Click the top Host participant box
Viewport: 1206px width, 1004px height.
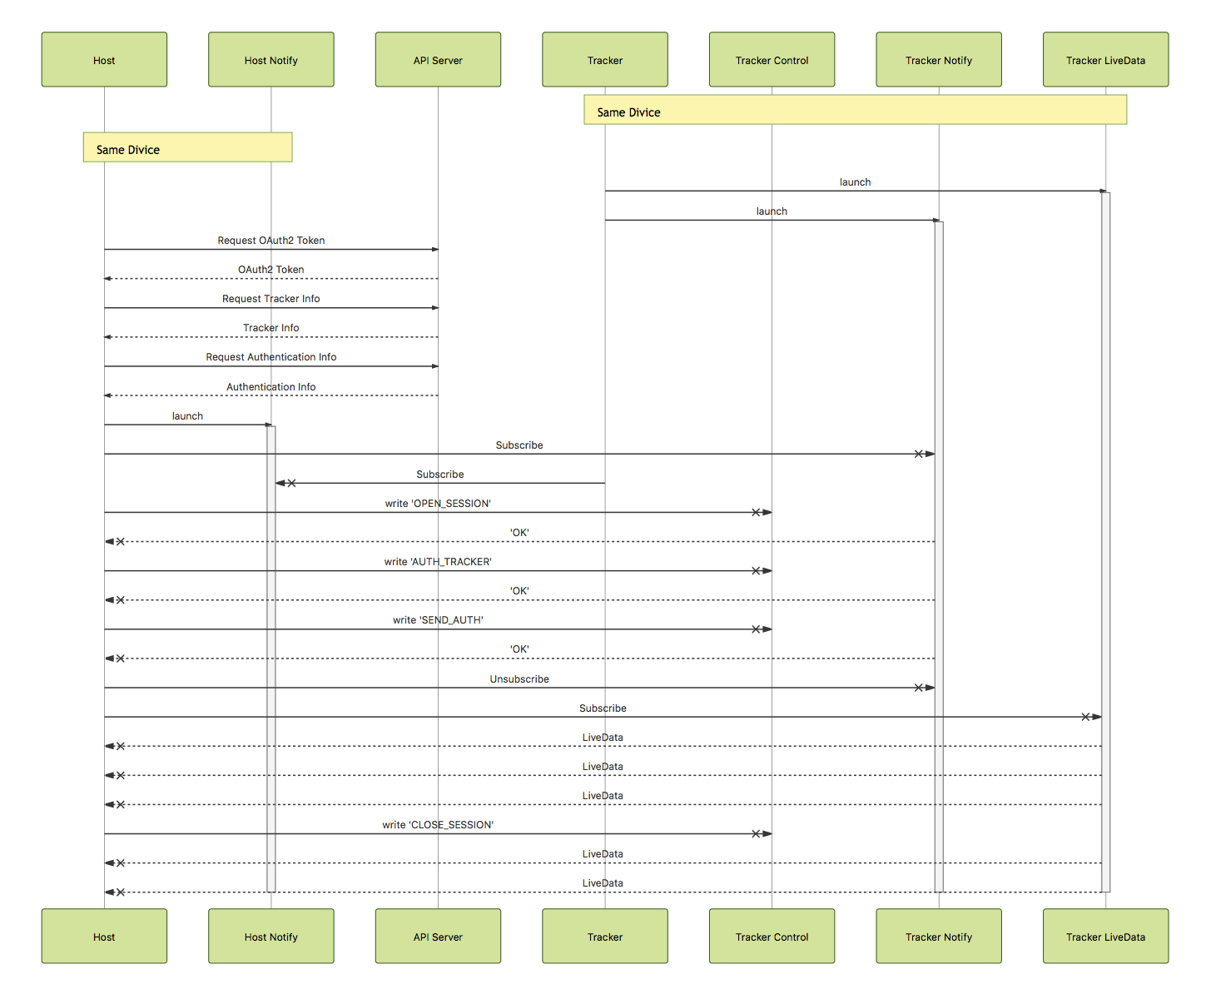(x=104, y=60)
